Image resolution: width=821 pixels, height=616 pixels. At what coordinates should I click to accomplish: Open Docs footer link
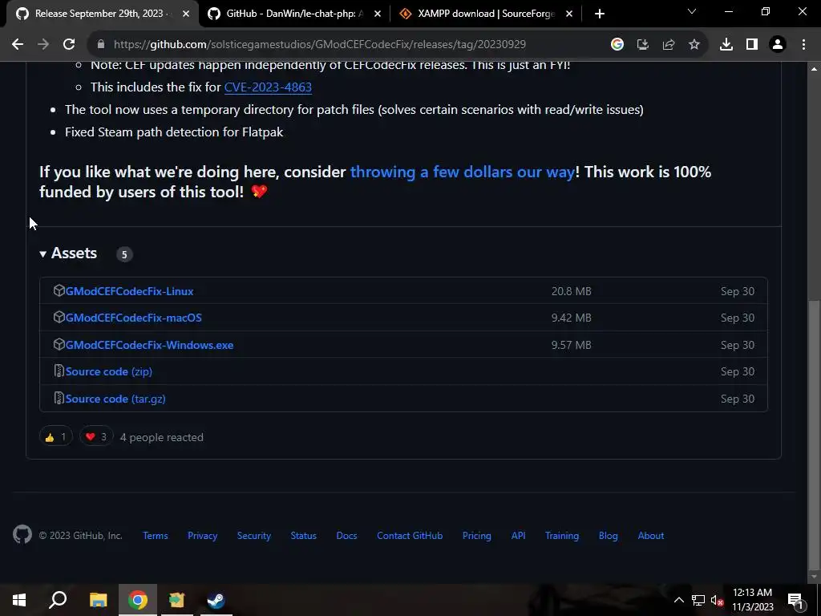pos(346,536)
